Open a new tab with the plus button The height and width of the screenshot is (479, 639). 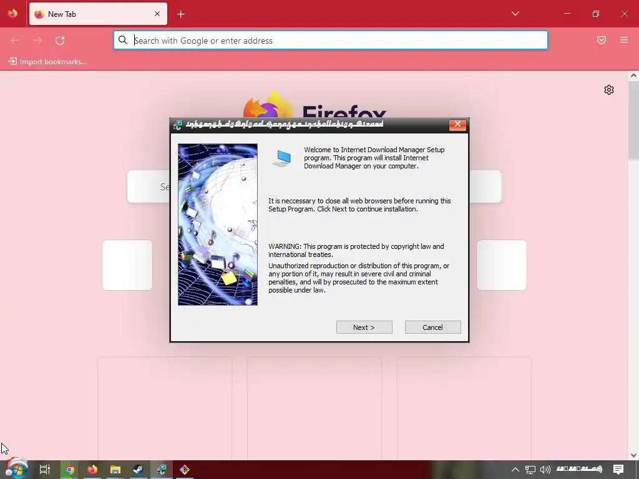click(x=180, y=14)
